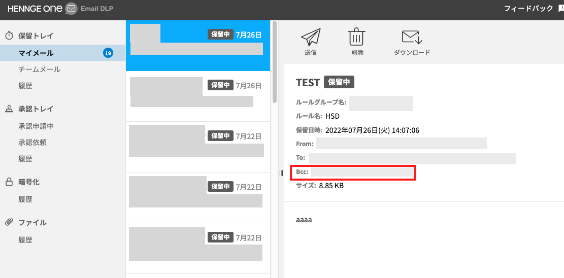The image size is (564, 278).
Task: Click the Bcc field label
Action: [302, 172]
